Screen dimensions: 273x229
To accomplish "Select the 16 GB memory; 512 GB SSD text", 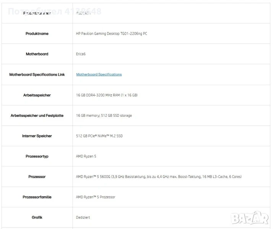I will 104,115.
